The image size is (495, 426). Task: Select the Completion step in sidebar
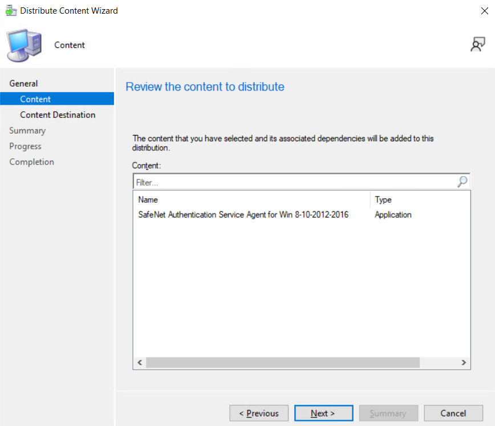31,162
